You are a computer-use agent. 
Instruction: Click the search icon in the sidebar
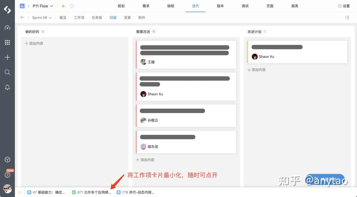point(7,72)
